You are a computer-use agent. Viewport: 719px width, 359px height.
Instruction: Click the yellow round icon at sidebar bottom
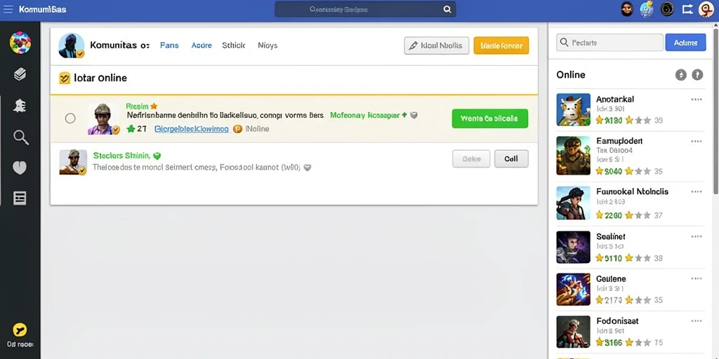tap(20, 330)
